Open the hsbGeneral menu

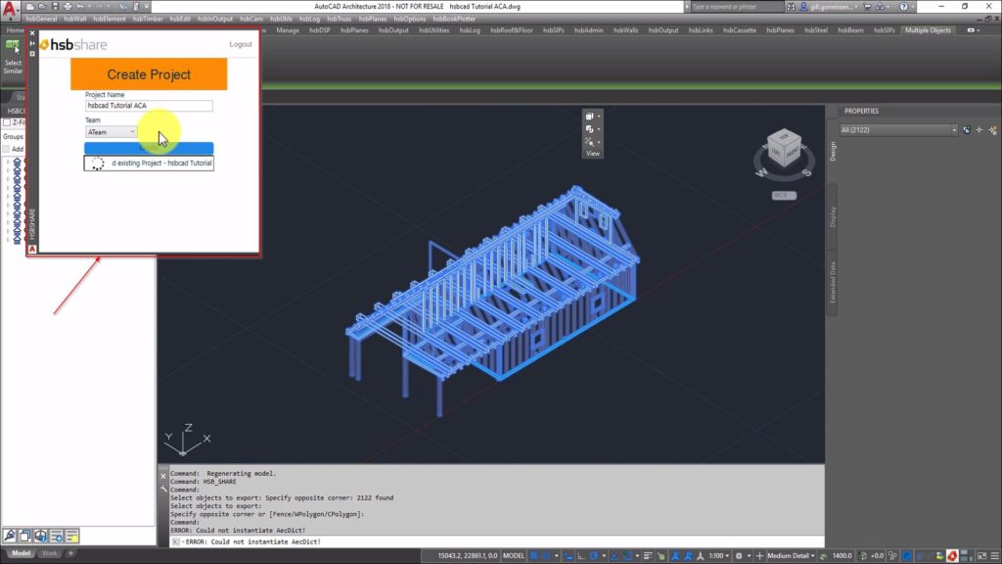[x=41, y=19]
